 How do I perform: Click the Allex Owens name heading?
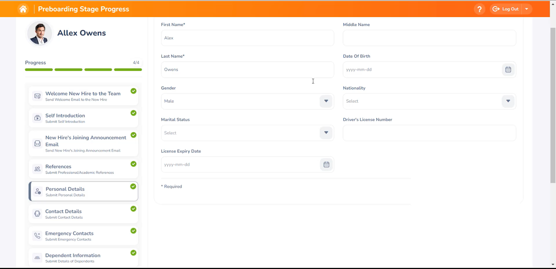82,33
